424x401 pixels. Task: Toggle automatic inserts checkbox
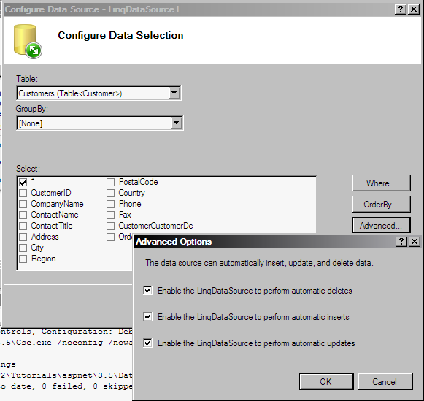pos(147,316)
